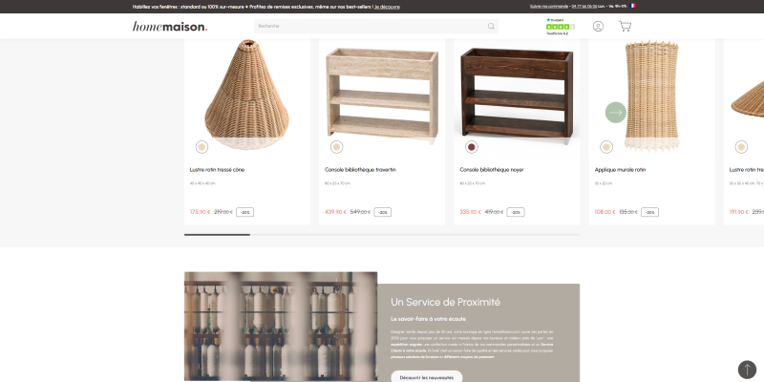Click the carousel horizontal progress bar

[x=382, y=235]
